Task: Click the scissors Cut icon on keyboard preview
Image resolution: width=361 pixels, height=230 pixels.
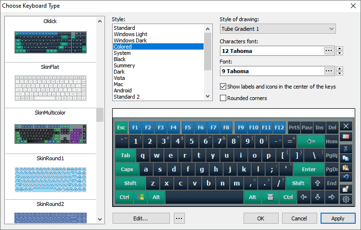Action: [346, 149]
